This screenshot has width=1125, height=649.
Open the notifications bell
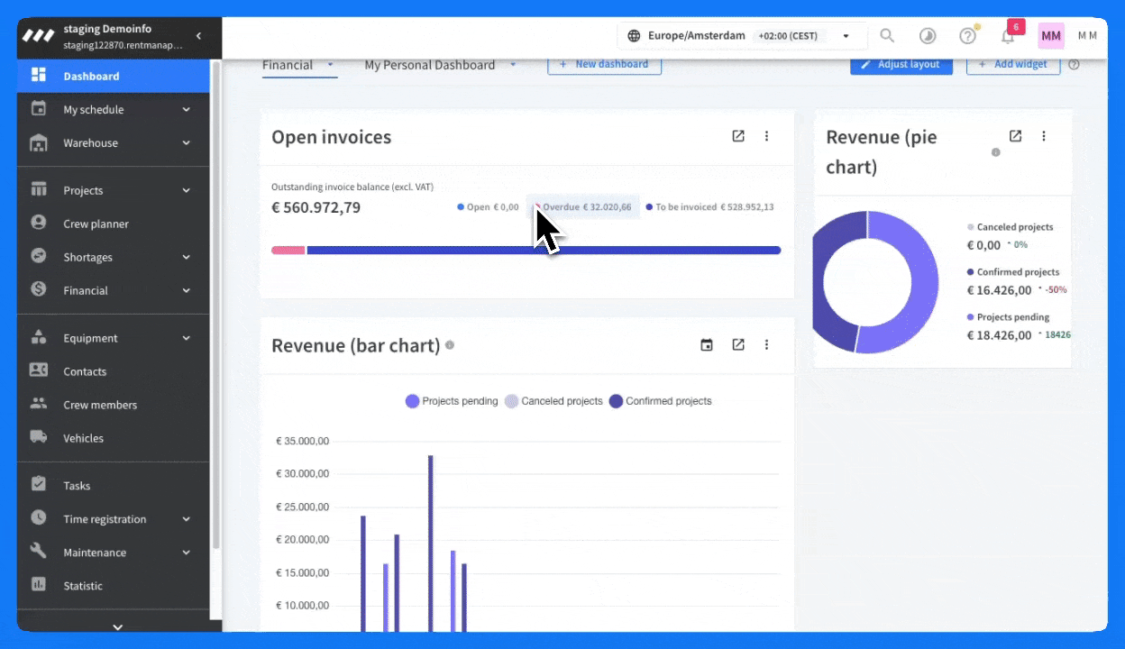[1008, 36]
